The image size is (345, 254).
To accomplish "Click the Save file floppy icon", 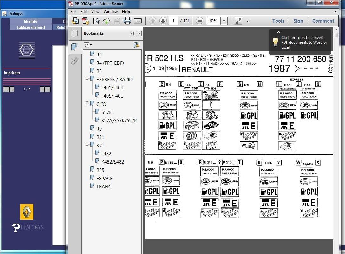I will pos(117,21).
